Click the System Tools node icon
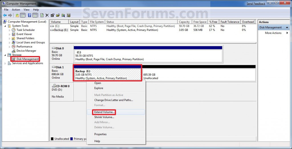The height and width of the screenshot is (149, 292). (9, 26)
